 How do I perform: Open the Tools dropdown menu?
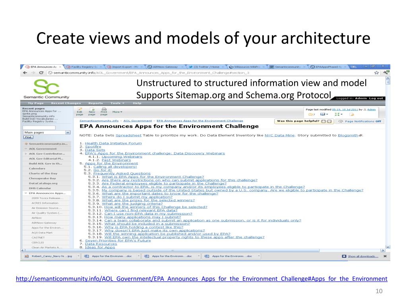click(x=117, y=103)
